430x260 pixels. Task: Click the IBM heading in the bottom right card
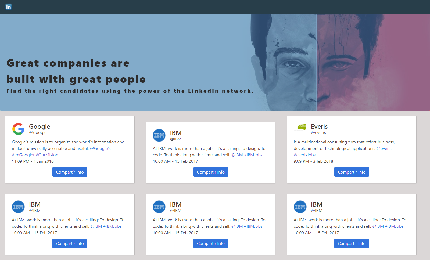pyautogui.click(x=317, y=204)
